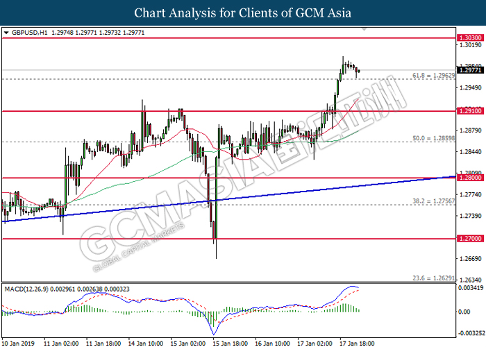The width and height of the screenshot is (486, 347).
Task: Select the 61.8 = 1.29629 Fibonacci label
Action: tap(433, 76)
